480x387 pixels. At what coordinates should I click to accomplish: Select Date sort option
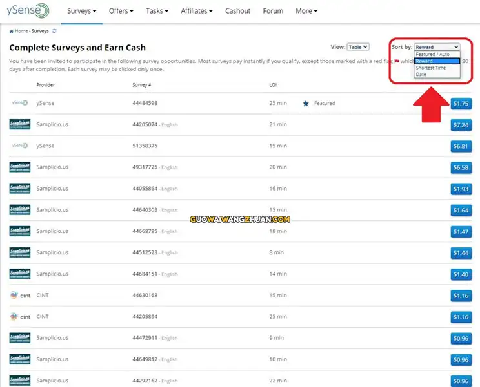click(437, 75)
